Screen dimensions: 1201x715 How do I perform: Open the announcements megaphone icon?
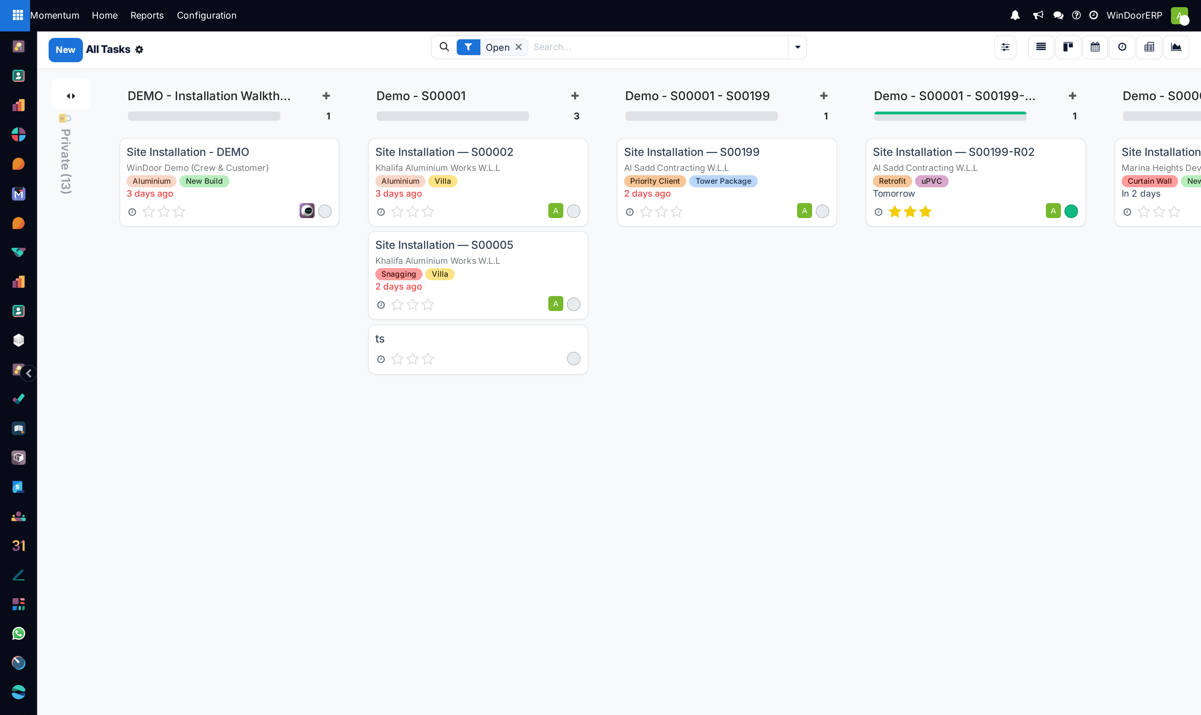pyautogui.click(x=1038, y=15)
